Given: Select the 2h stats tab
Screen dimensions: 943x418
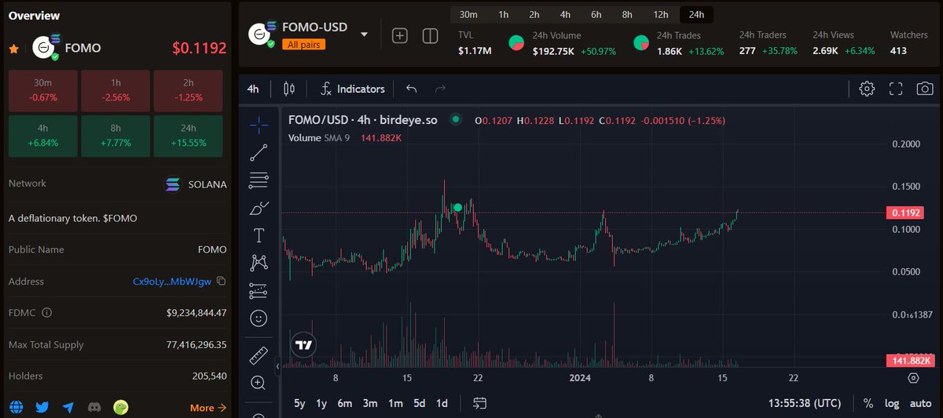Looking at the screenshot, I should (534, 14).
